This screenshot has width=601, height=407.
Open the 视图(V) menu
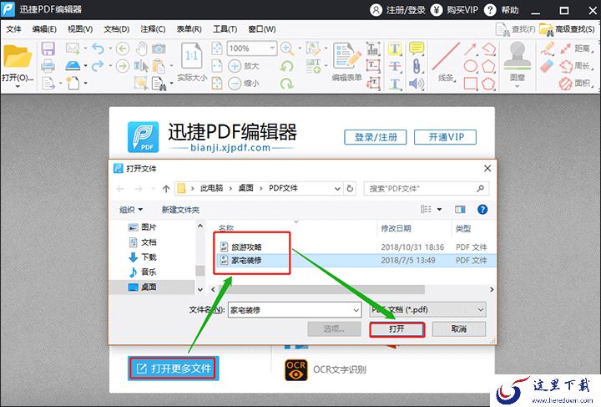tap(80, 29)
